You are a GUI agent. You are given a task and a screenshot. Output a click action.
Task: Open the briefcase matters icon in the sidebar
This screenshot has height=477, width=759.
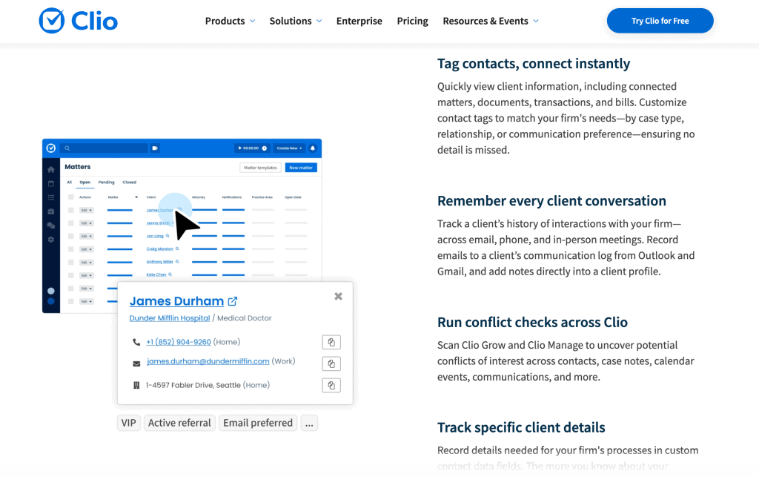coord(51,211)
